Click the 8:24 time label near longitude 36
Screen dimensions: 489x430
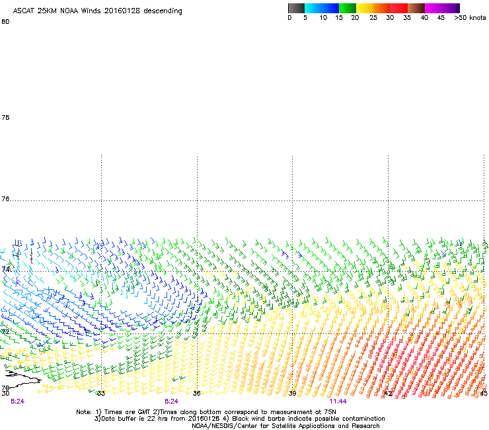click(x=172, y=402)
